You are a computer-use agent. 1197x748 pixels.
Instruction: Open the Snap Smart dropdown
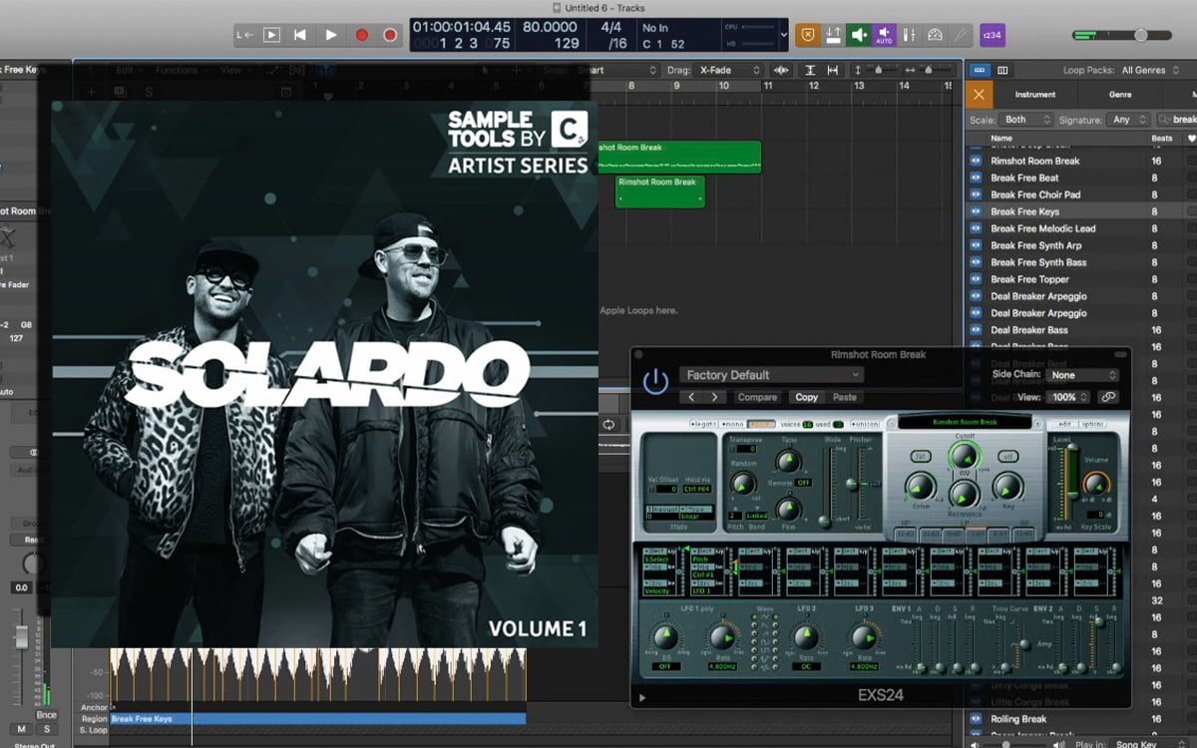click(616, 71)
